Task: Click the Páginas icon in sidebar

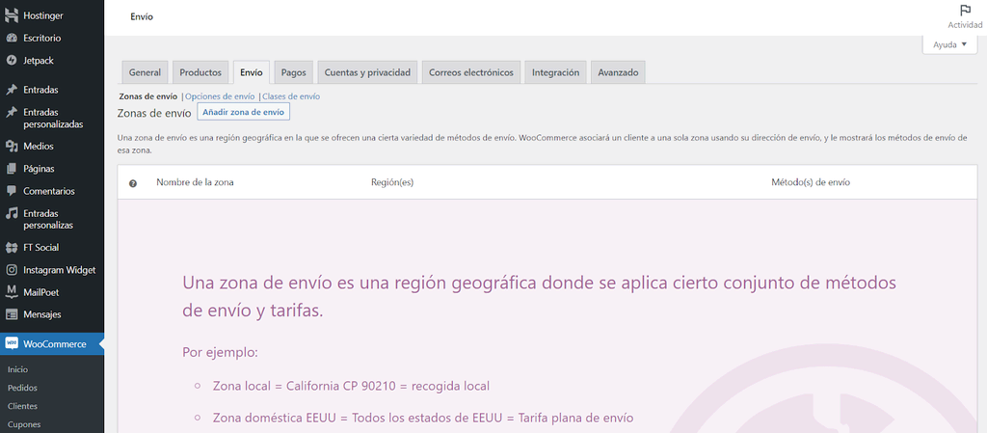Action: pos(12,169)
